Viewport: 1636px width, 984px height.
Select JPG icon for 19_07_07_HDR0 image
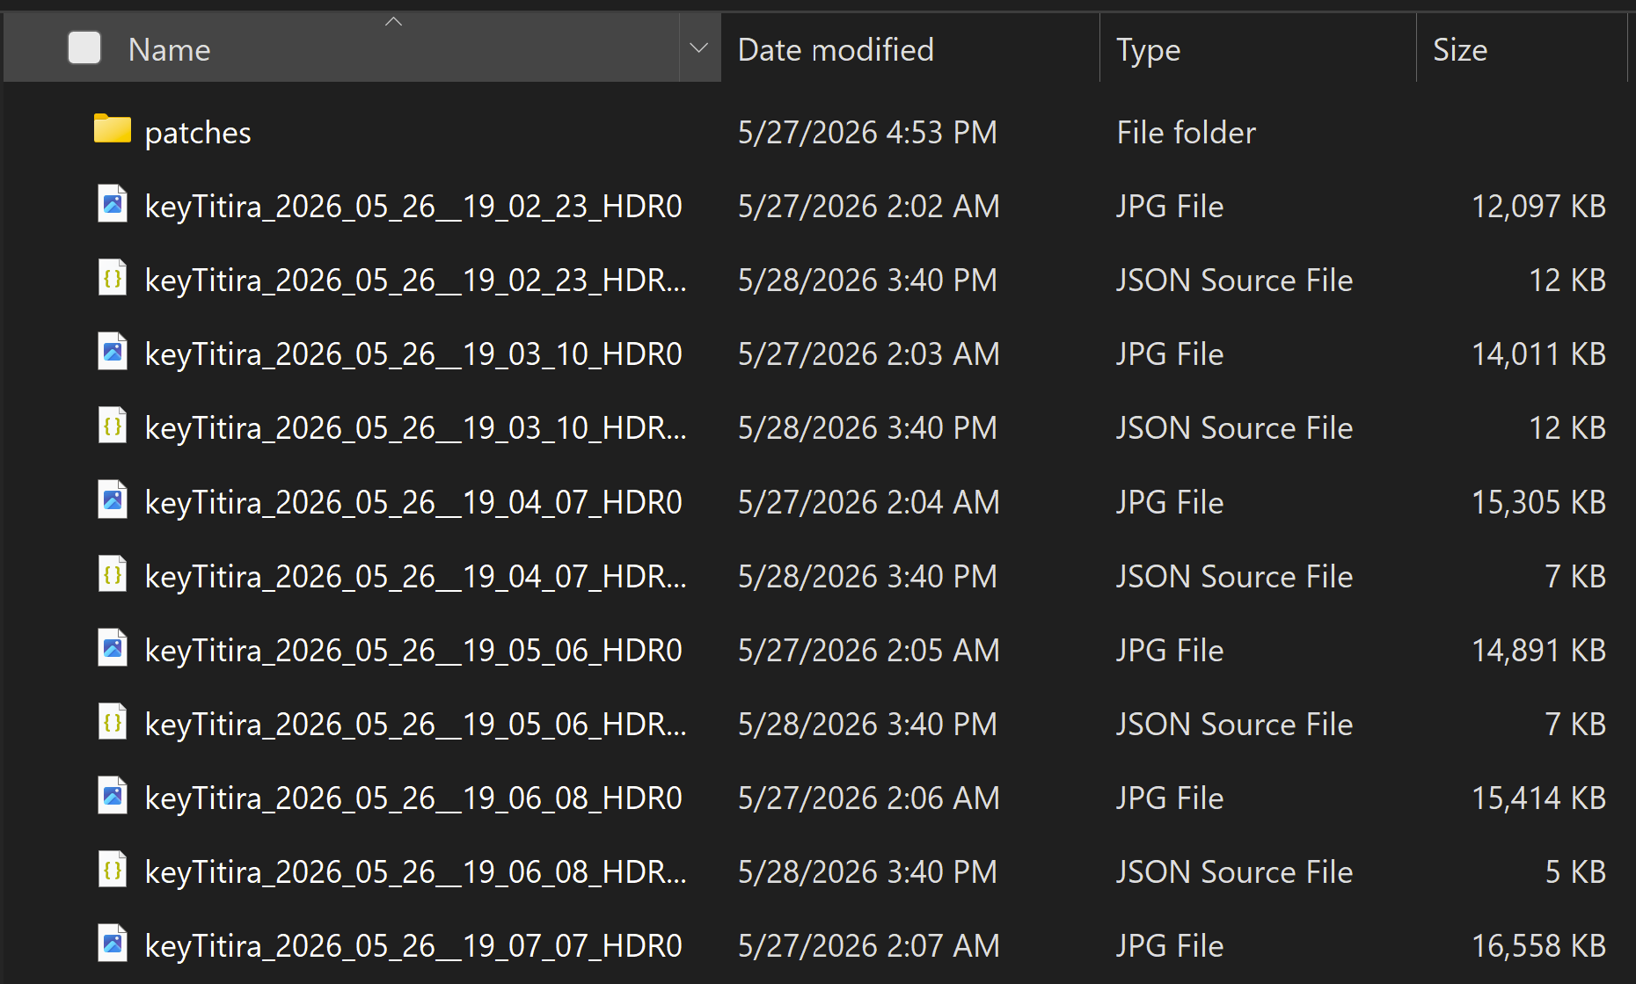[x=112, y=944]
